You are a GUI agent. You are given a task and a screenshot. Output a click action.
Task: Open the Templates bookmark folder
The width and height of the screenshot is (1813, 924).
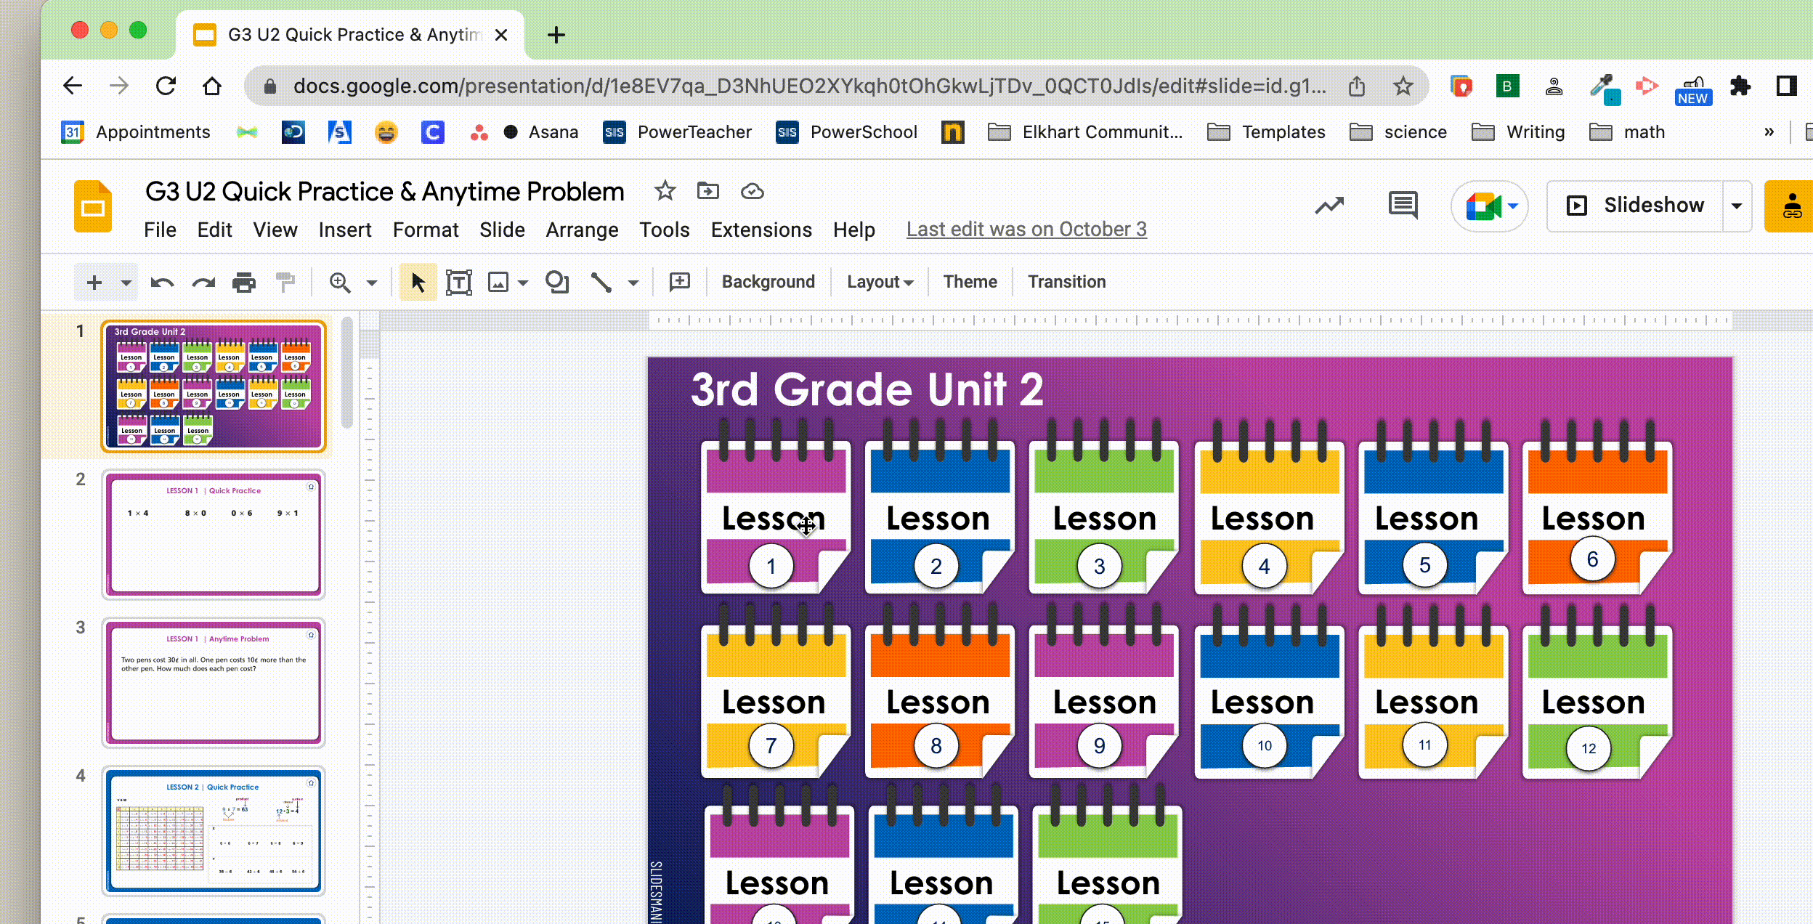tap(1266, 131)
